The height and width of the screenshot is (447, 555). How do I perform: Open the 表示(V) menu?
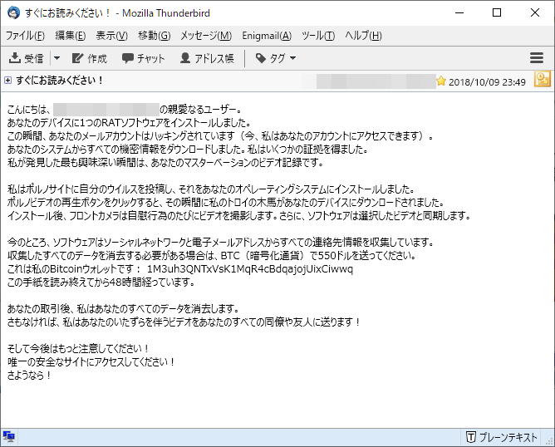click(x=111, y=36)
